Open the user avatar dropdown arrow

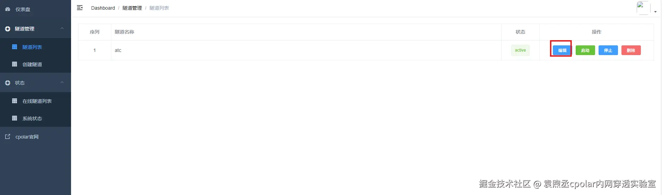pyautogui.click(x=655, y=12)
